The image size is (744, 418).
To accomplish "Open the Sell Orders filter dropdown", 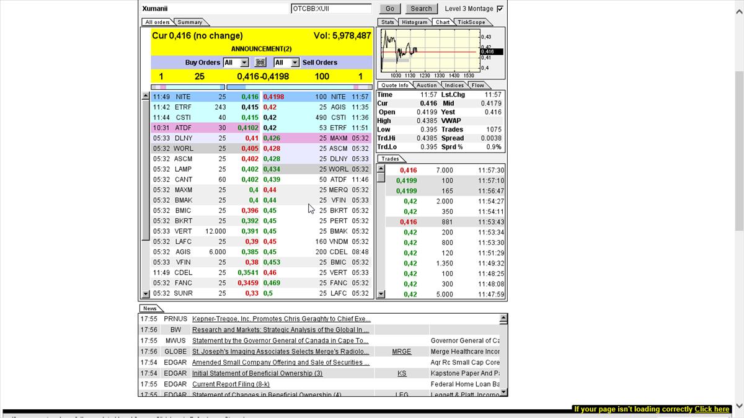I will pyautogui.click(x=294, y=62).
